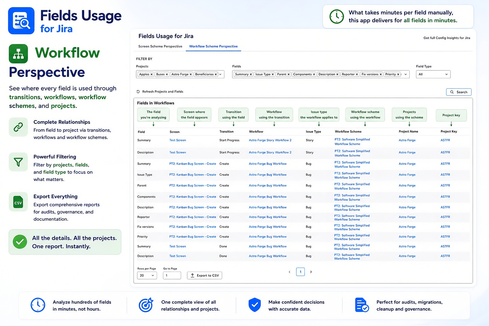Remove the Priority field tag
Viewport: 489px width, 326px height.
[x=398, y=74]
